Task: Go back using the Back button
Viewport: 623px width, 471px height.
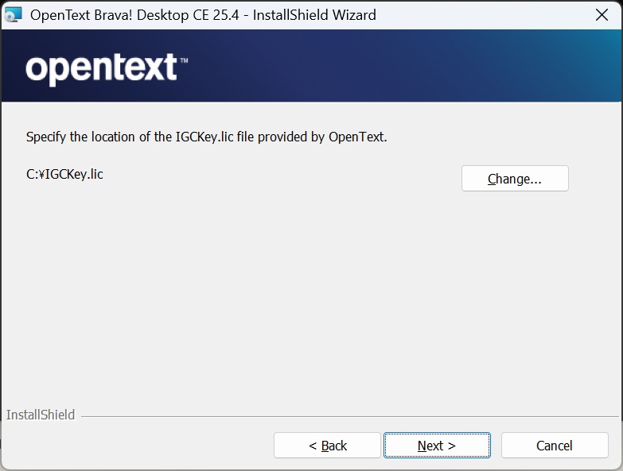Action: click(x=327, y=446)
